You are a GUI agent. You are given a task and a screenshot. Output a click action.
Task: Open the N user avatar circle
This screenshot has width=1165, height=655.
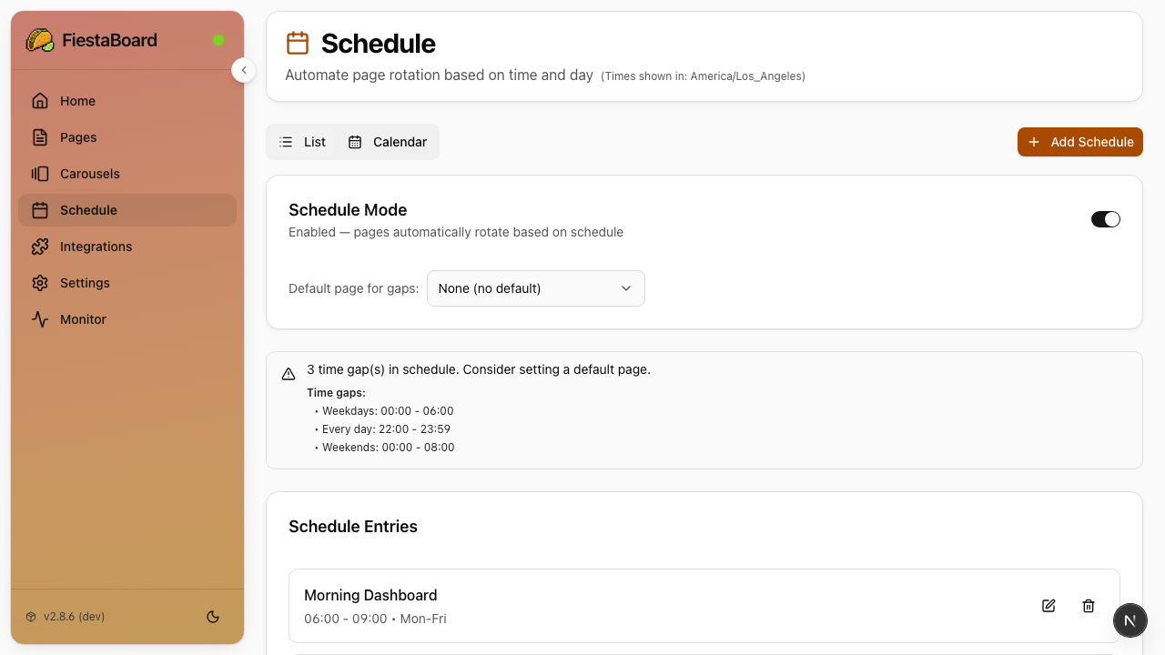coord(1130,620)
